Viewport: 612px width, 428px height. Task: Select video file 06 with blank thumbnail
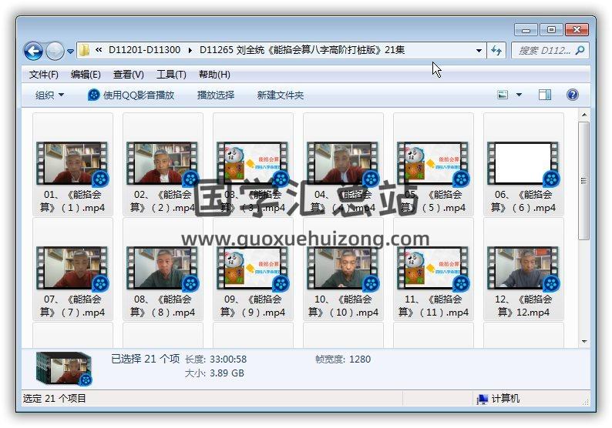[x=523, y=165]
